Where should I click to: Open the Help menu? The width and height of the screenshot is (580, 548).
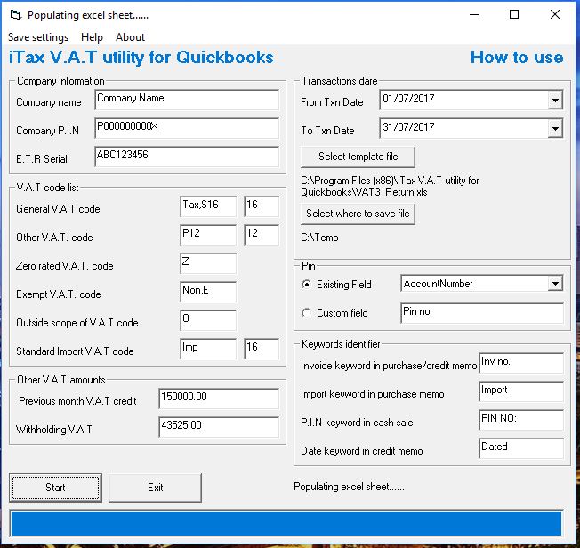[92, 37]
